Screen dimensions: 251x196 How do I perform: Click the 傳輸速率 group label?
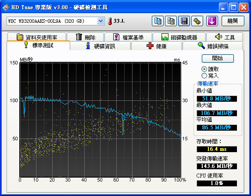pos(208,83)
